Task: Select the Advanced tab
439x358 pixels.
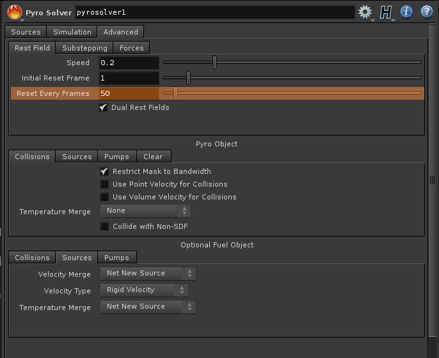Action: 121,32
